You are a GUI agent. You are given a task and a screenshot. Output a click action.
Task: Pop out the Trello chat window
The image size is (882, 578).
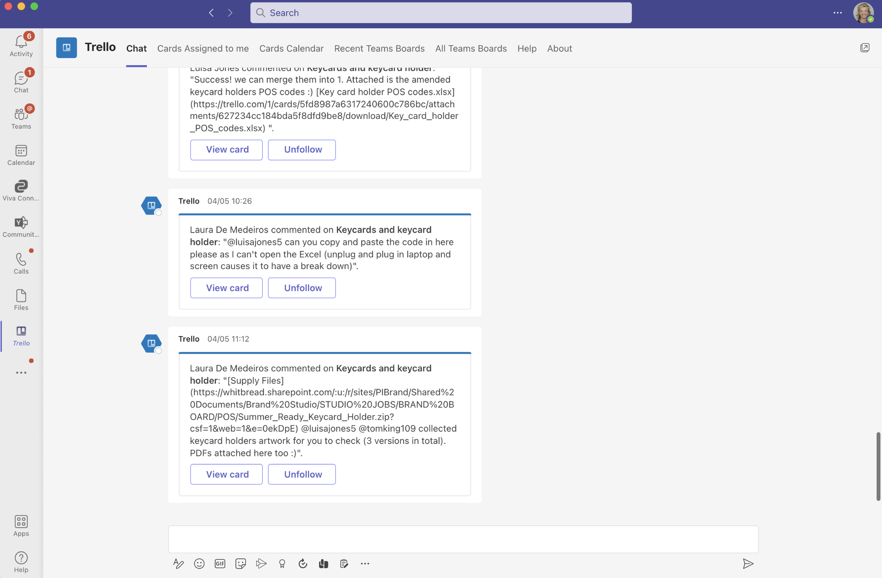[865, 47]
